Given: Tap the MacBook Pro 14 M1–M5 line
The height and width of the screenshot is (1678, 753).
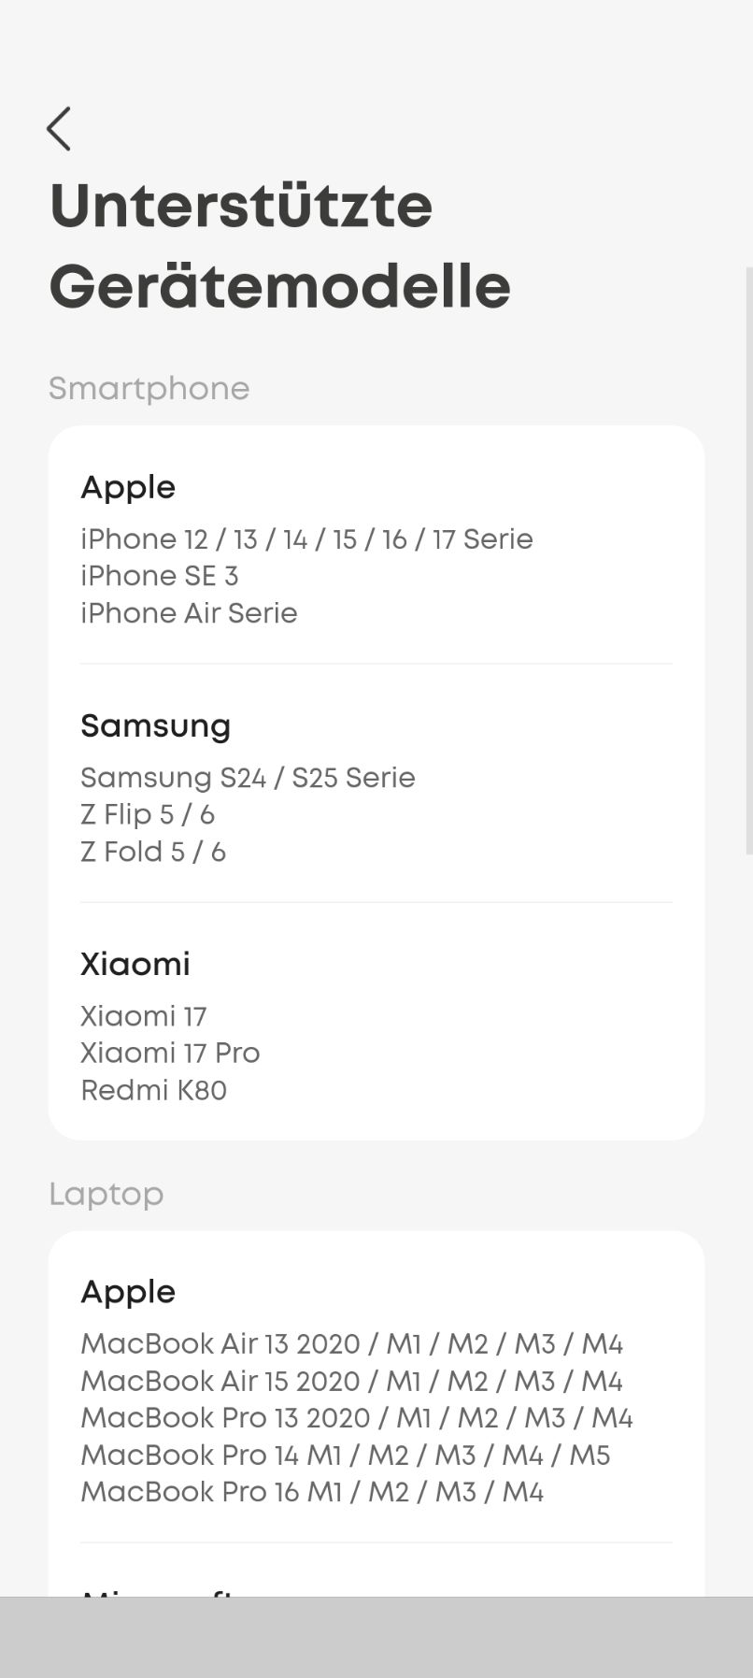Looking at the screenshot, I should (x=345, y=1455).
